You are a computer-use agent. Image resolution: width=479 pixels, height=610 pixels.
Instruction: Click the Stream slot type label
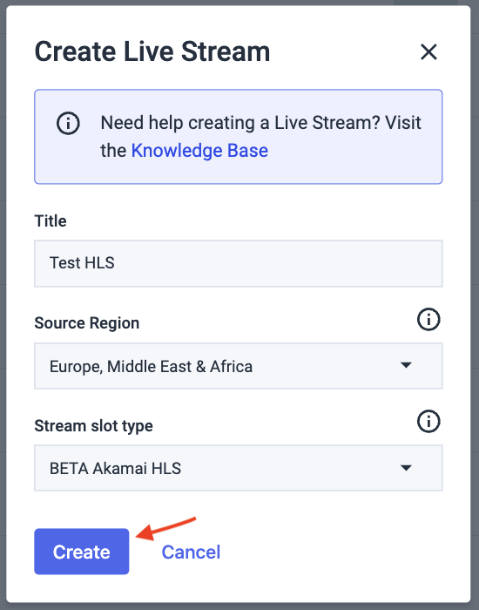(93, 426)
